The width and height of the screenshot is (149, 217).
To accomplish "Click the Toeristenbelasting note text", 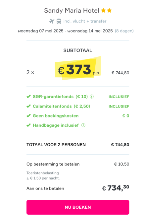I will 43,176.
